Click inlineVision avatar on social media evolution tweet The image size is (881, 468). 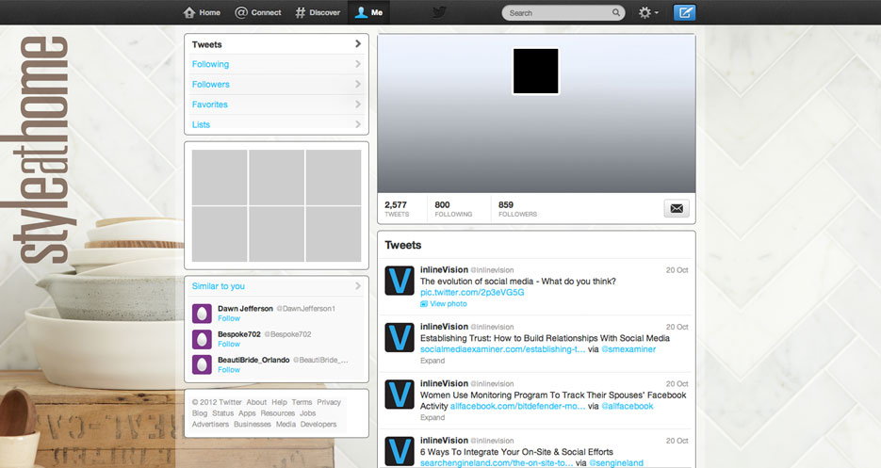(x=400, y=281)
